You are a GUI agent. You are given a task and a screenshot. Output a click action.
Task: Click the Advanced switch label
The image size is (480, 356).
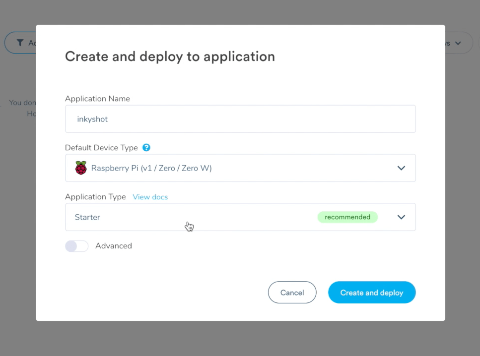114,246
